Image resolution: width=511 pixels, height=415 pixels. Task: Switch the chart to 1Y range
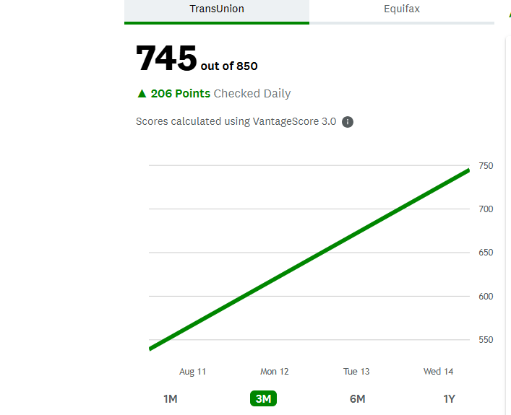(449, 399)
